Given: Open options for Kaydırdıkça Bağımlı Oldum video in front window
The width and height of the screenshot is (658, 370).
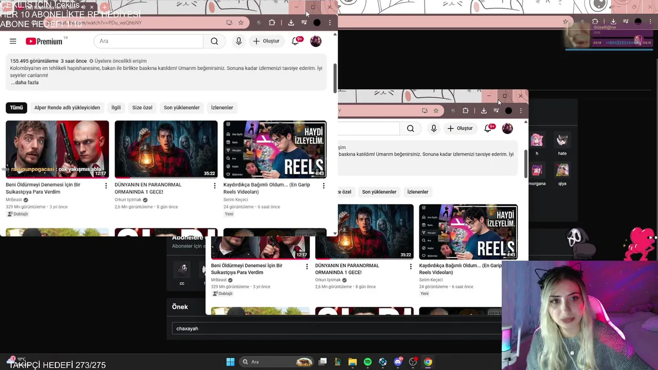Looking at the screenshot, I should pos(323,186).
